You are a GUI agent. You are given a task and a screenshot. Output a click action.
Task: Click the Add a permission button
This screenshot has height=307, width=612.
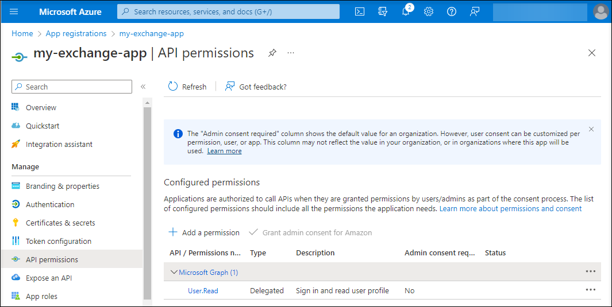(x=204, y=232)
